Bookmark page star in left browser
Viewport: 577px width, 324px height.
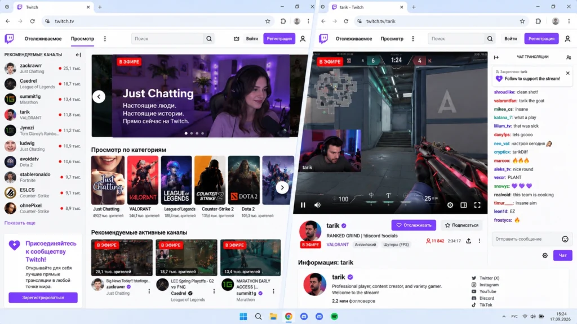(268, 21)
